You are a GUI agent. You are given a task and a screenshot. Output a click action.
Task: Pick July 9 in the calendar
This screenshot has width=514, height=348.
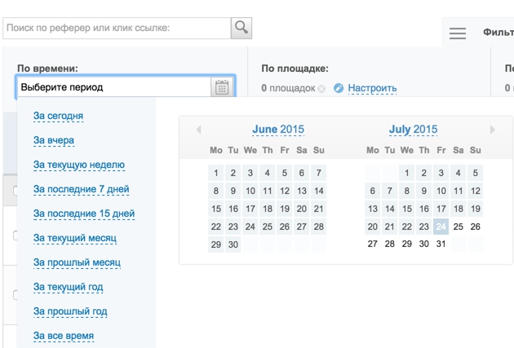point(424,191)
